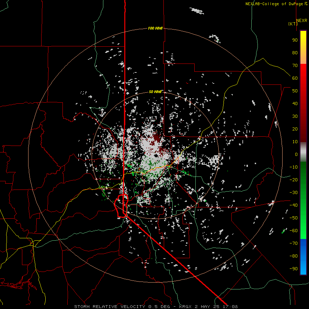Click the 50 NMI range ring label
309x309 pixels.
pyautogui.click(x=155, y=92)
